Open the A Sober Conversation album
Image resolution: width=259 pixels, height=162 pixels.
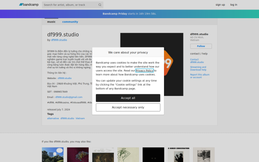click(179, 155)
